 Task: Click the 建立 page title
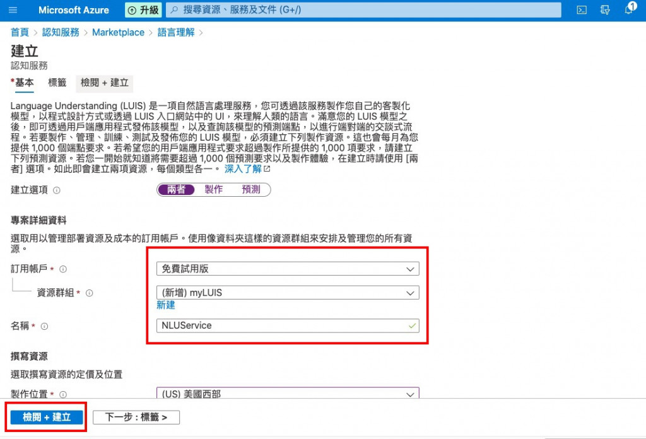point(25,51)
